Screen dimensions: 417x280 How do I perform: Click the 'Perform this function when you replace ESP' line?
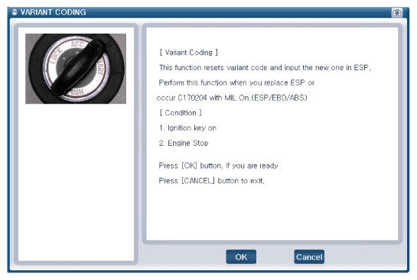[236, 82]
